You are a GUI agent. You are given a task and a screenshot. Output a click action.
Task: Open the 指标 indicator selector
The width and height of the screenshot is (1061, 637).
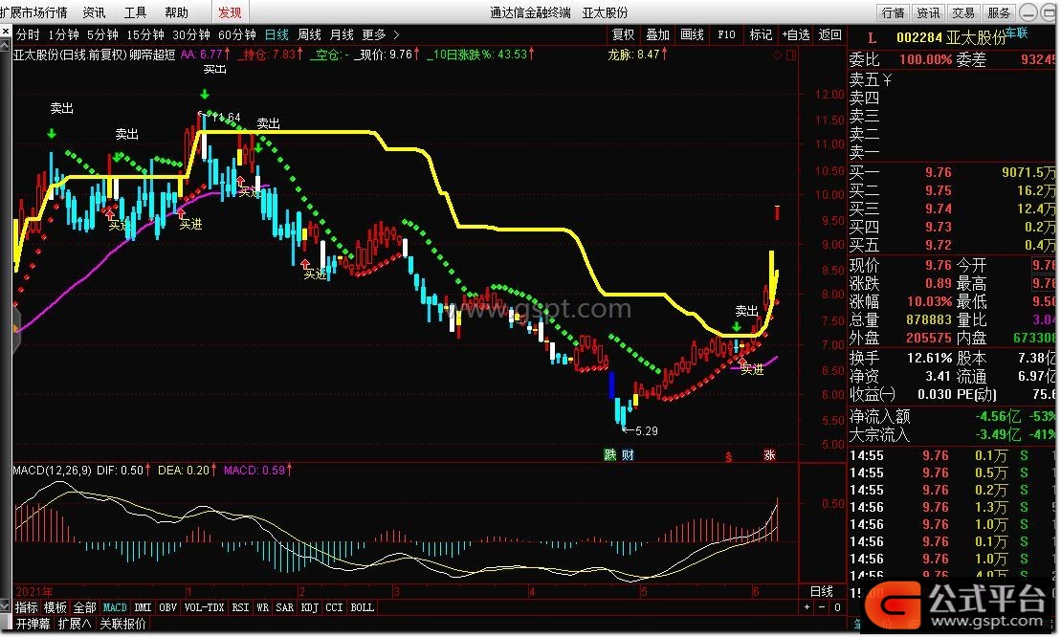(x=27, y=607)
